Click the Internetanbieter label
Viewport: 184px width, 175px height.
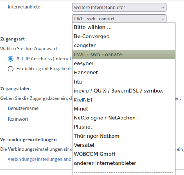point(25,7)
